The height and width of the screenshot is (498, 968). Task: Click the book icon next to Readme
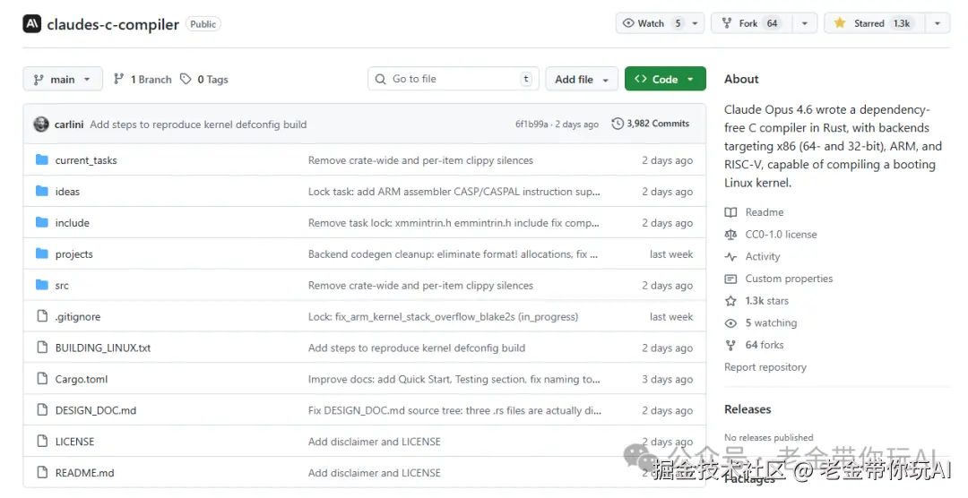click(731, 212)
